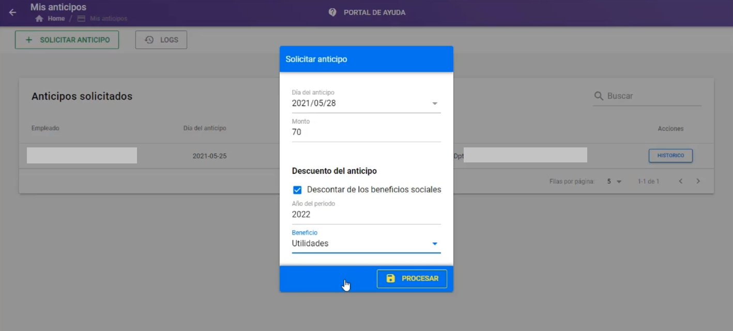Open the Día del anticipo dropdown
Screen dimensions: 733x331
point(366,103)
